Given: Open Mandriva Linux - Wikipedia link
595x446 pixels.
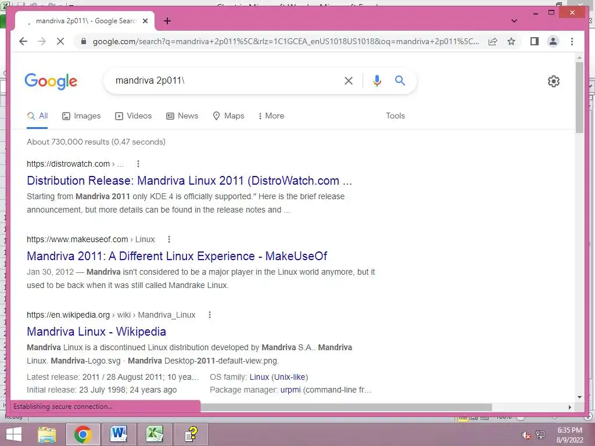Looking at the screenshot, I should pos(96,332).
